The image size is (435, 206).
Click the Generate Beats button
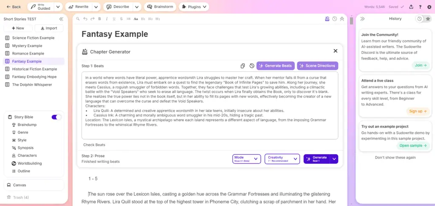pyautogui.click(x=275, y=66)
